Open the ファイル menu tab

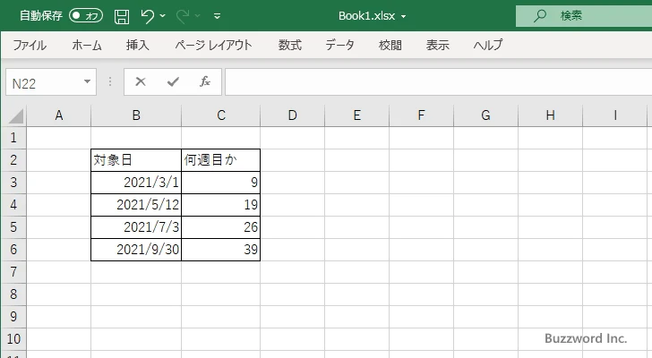tap(30, 45)
